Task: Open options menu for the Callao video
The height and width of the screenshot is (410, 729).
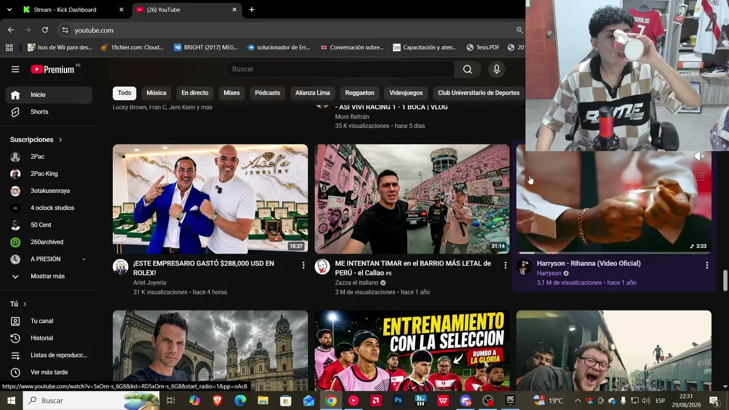Action: tap(505, 265)
